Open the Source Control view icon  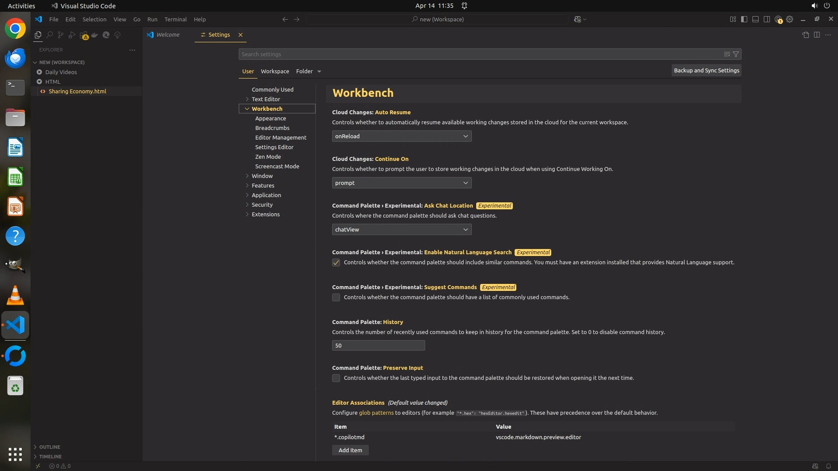click(x=61, y=35)
